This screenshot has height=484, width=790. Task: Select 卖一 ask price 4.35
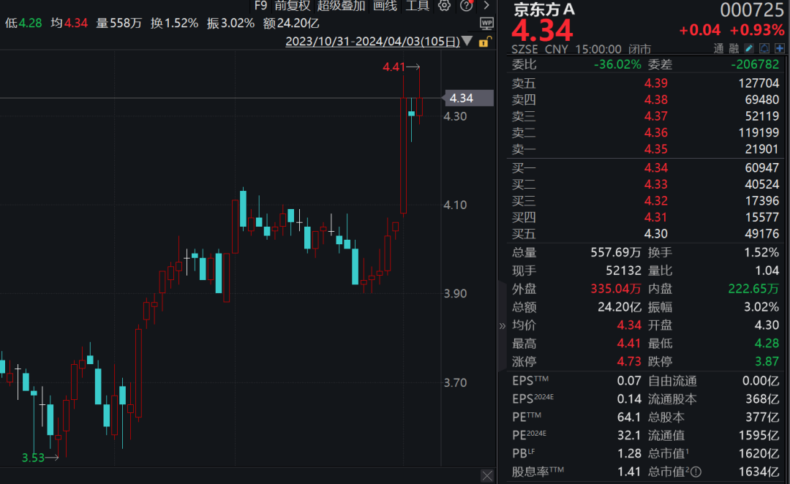point(655,150)
